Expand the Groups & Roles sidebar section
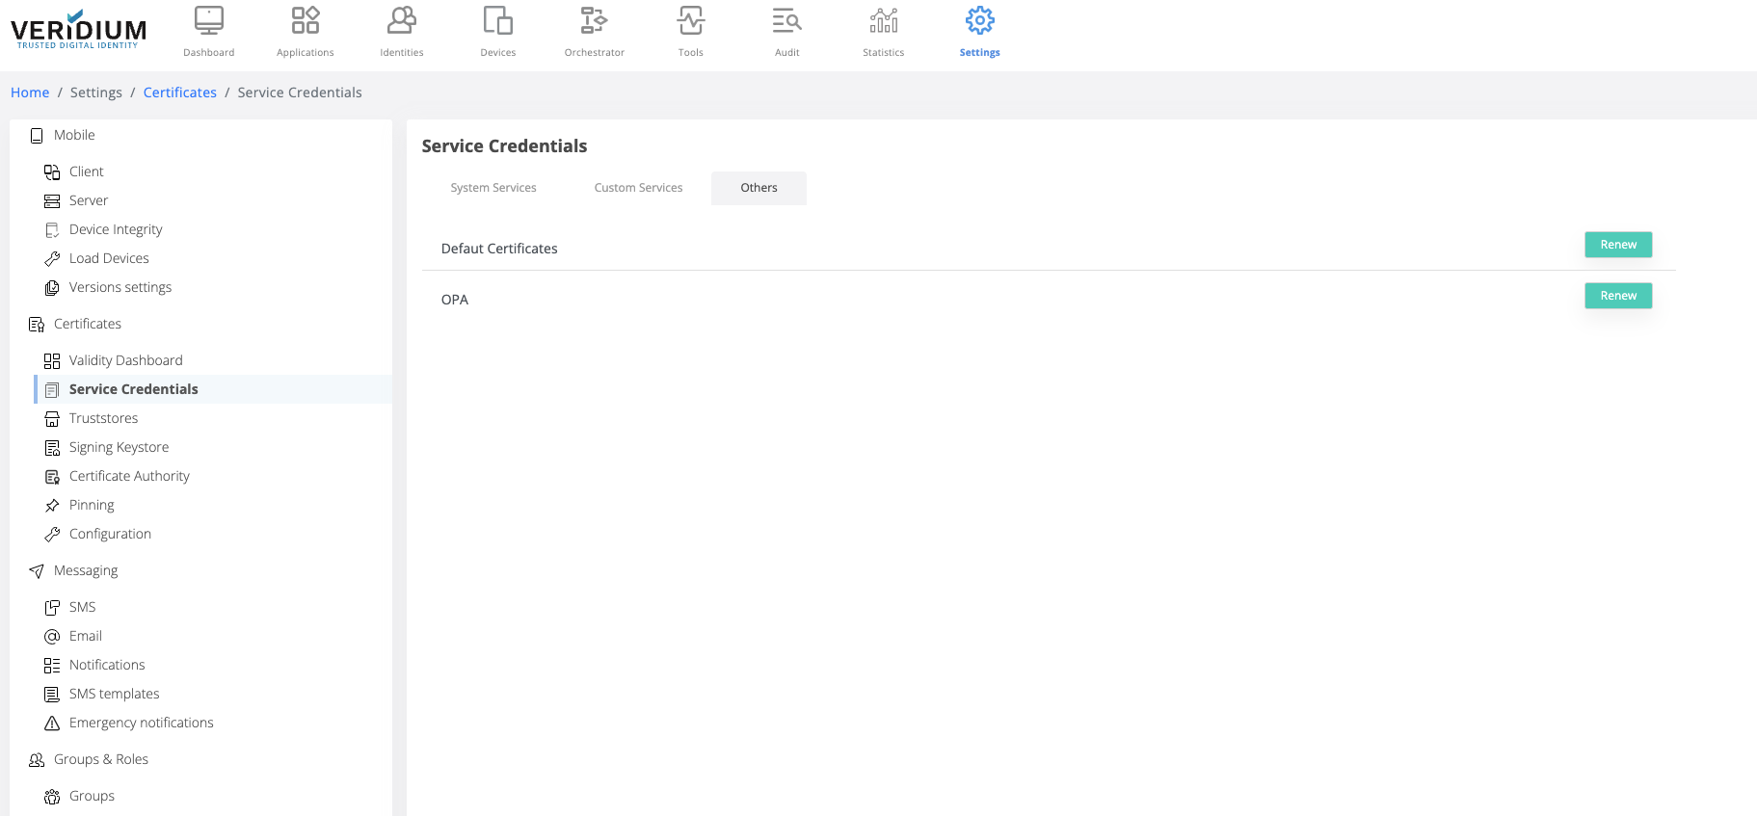 pyautogui.click(x=101, y=759)
